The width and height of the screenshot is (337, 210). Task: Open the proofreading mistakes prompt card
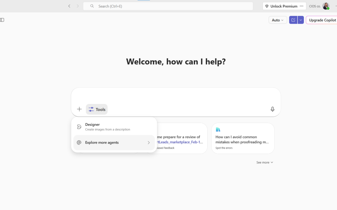[243, 138]
